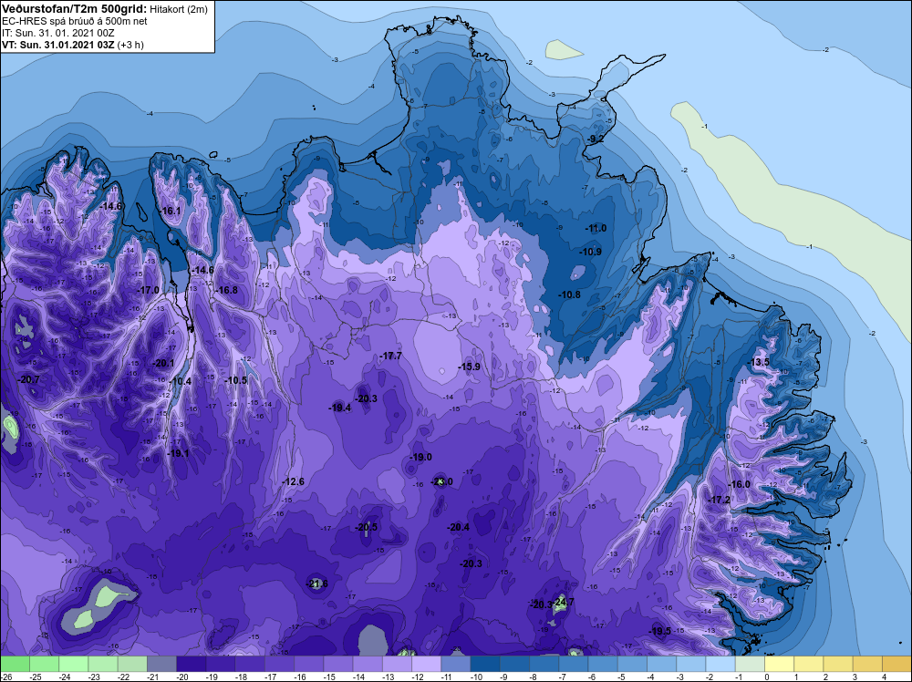Click the -10.8 temperature label

(x=570, y=294)
